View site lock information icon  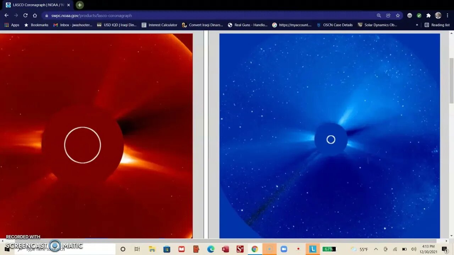[46, 16]
